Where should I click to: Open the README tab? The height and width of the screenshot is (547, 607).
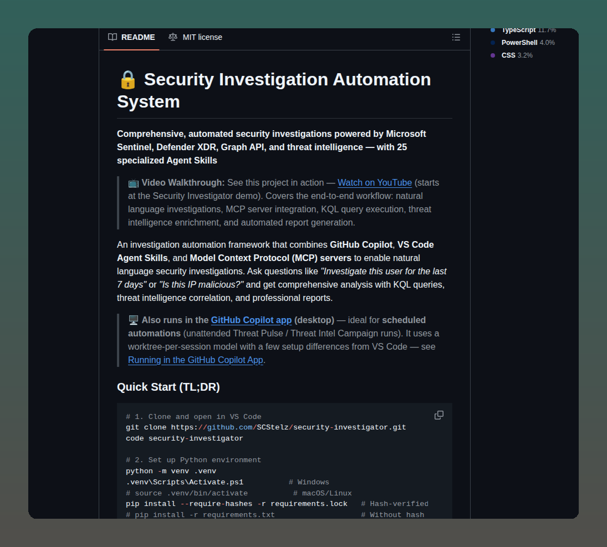[131, 37]
